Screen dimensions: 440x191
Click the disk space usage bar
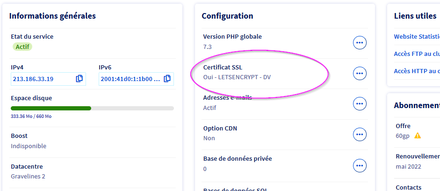[92, 108]
